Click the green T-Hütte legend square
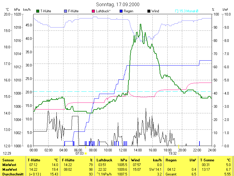Viewport: 234px width, 176px height. click(x=38, y=11)
